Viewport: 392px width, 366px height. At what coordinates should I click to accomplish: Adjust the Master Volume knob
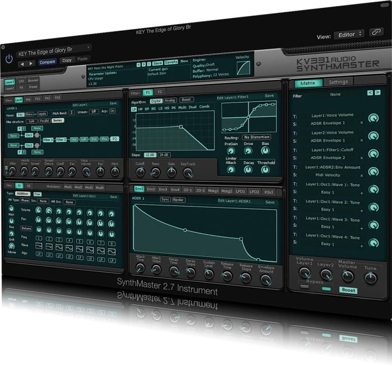click(348, 275)
